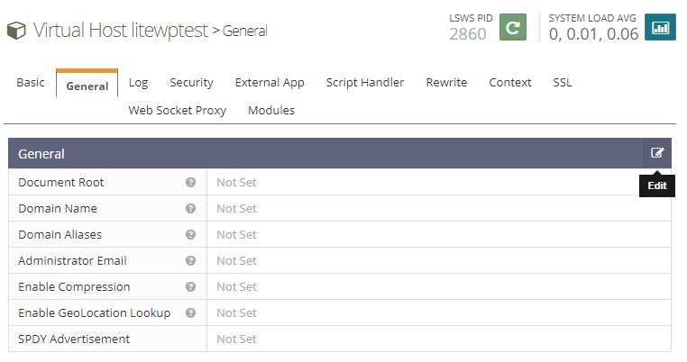Viewport: 687px width, 362px height.
Task: Click the help icon beside Enable Compression
Action: click(x=190, y=286)
